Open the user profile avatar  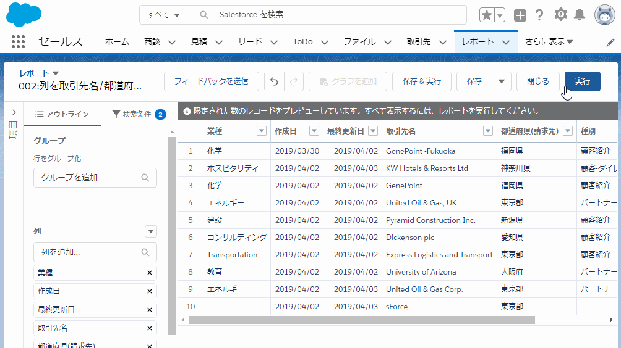point(605,15)
